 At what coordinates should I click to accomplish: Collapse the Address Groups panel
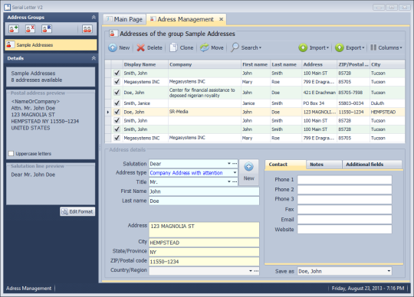94,17
